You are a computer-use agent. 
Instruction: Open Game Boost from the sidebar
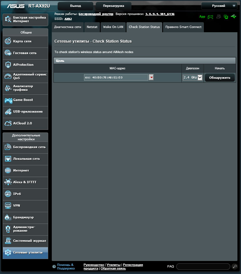coord(25,100)
